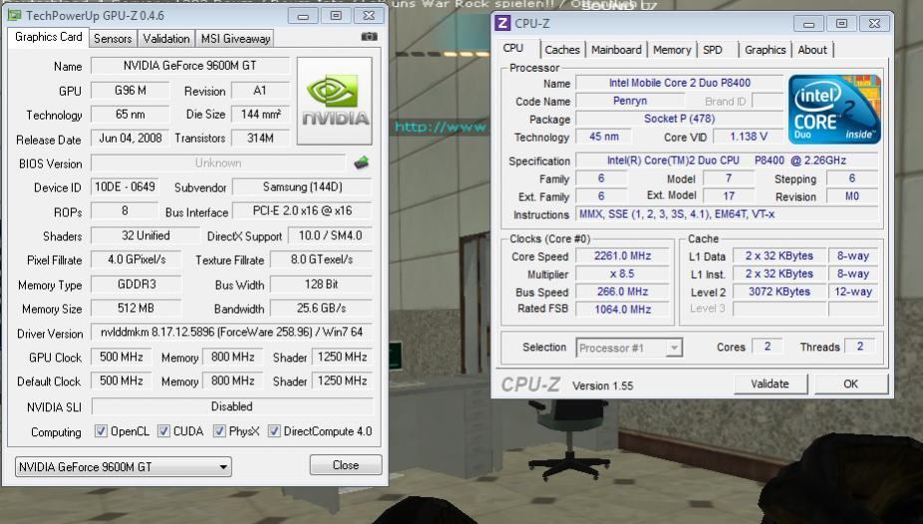Click the BIOS Version Unknown field
923x524 pixels.
(x=218, y=163)
